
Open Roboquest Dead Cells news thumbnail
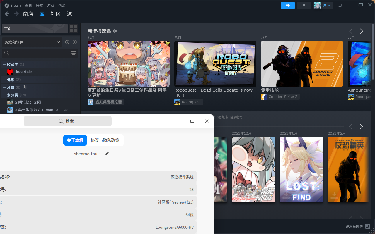click(215, 64)
